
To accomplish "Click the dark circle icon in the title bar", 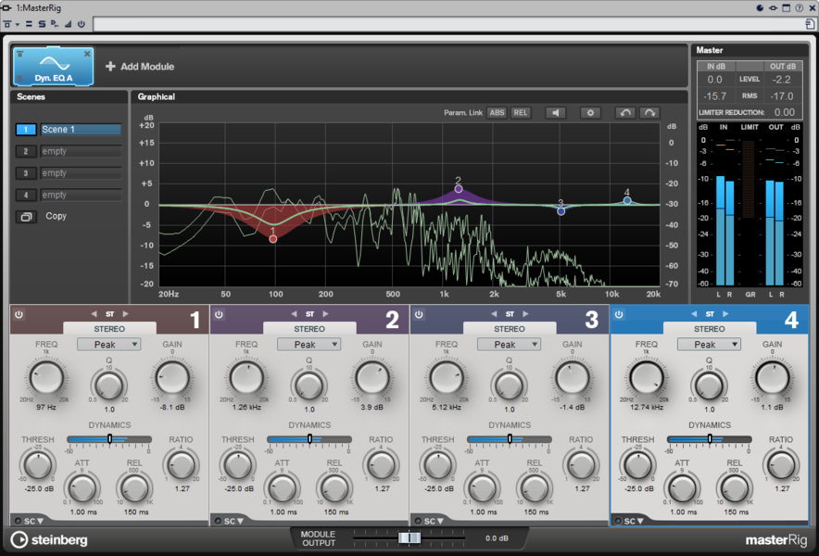I will tap(760, 7).
